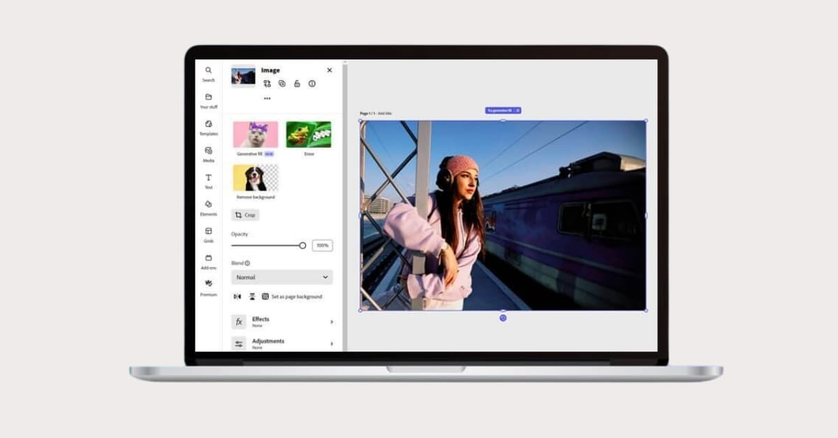Click the Page 1 Add title label

point(376,113)
